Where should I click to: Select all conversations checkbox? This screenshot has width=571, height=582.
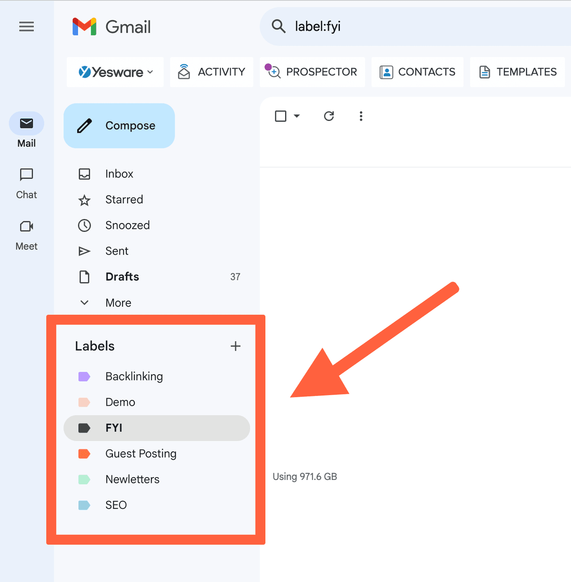click(x=280, y=116)
